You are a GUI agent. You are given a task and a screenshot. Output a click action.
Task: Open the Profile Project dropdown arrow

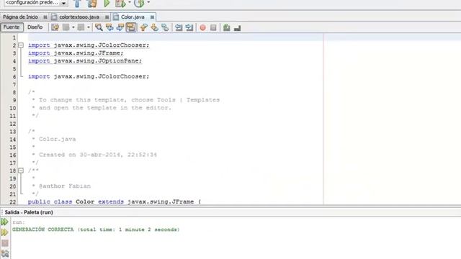(x=148, y=2)
